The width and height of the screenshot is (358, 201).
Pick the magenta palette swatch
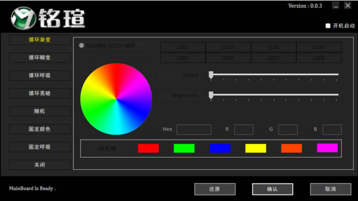click(327, 148)
